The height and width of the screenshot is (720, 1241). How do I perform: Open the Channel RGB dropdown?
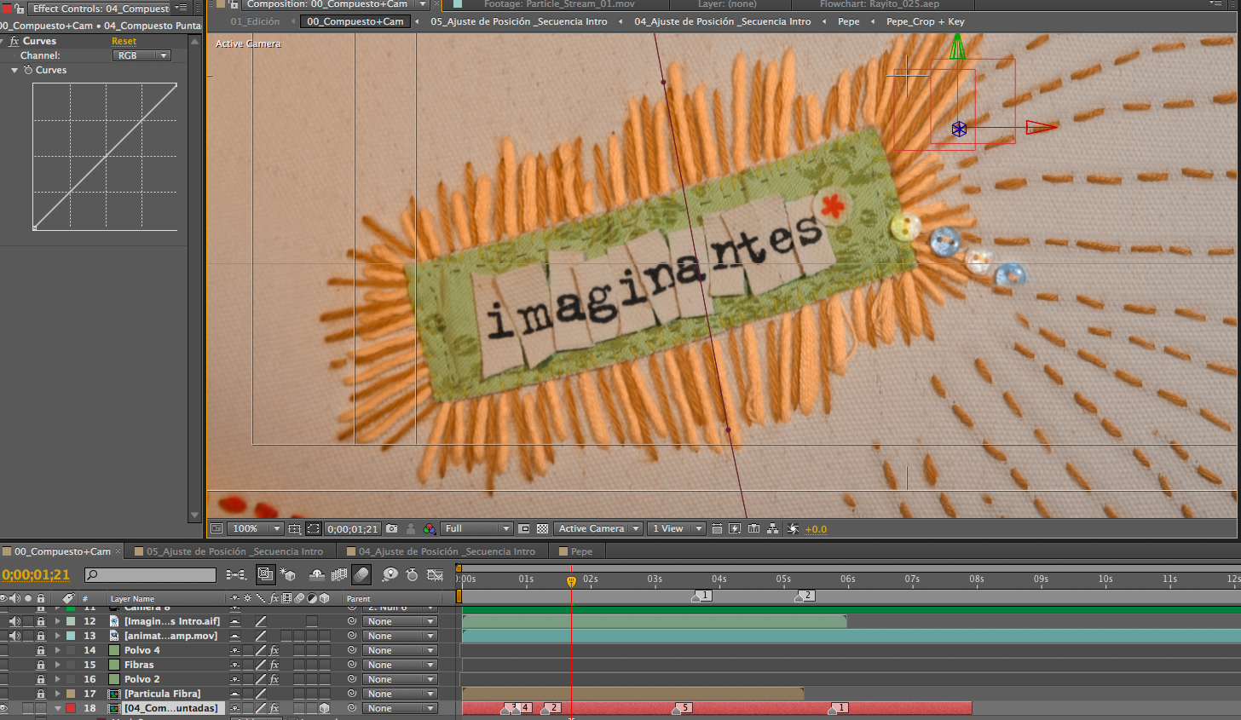(141, 55)
